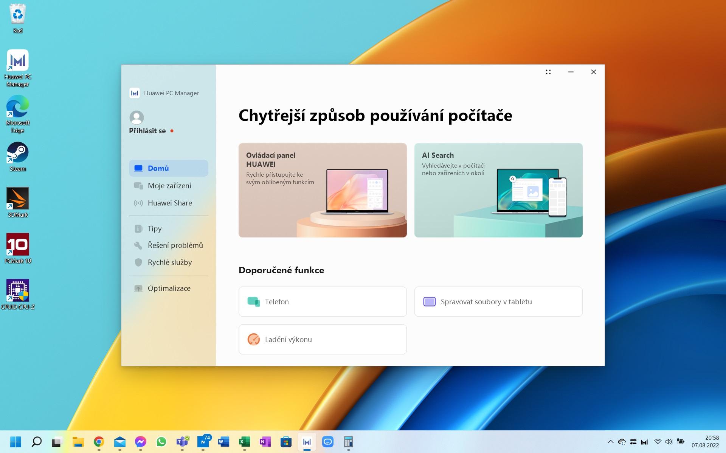726x453 pixels.
Task: Open File Explorer from taskbar
Action: pos(78,442)
